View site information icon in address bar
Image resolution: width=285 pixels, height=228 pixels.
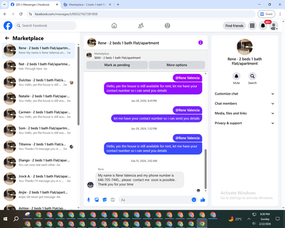[30, 14]
